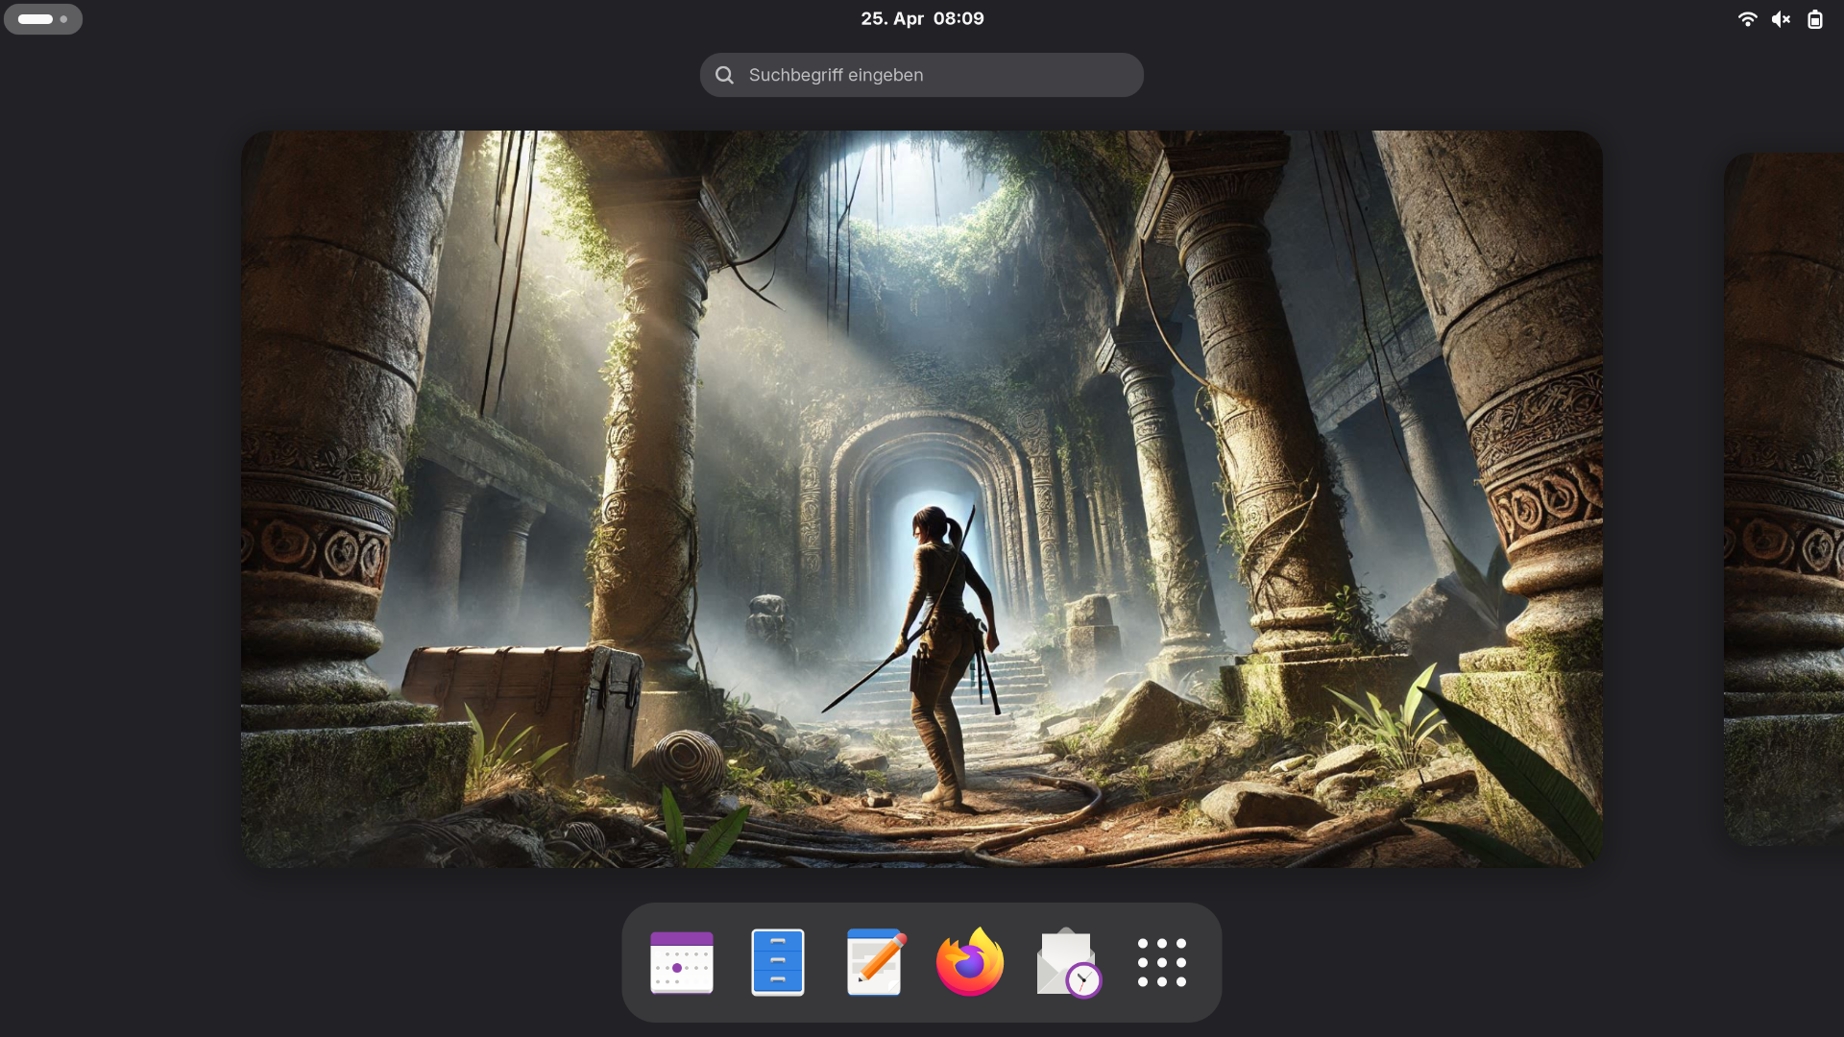Open the Text Editor dock icon
The height and width of the screenshot is (1037, 1844).
pyautogui.click(x=874, y=962)
